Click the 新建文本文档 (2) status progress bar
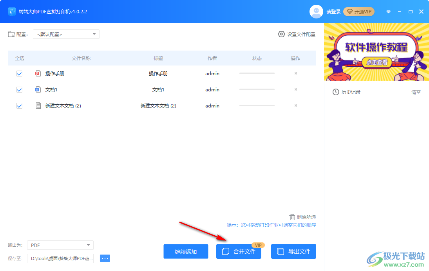The width and height of the screenshot is (429, 271). tap(257, 105)
